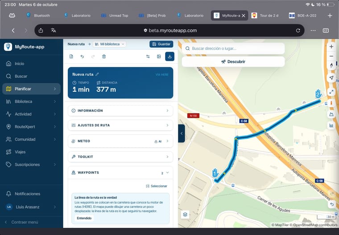Select waypoint 2 marker on map
339x235 pixels.
click(318, 94)
